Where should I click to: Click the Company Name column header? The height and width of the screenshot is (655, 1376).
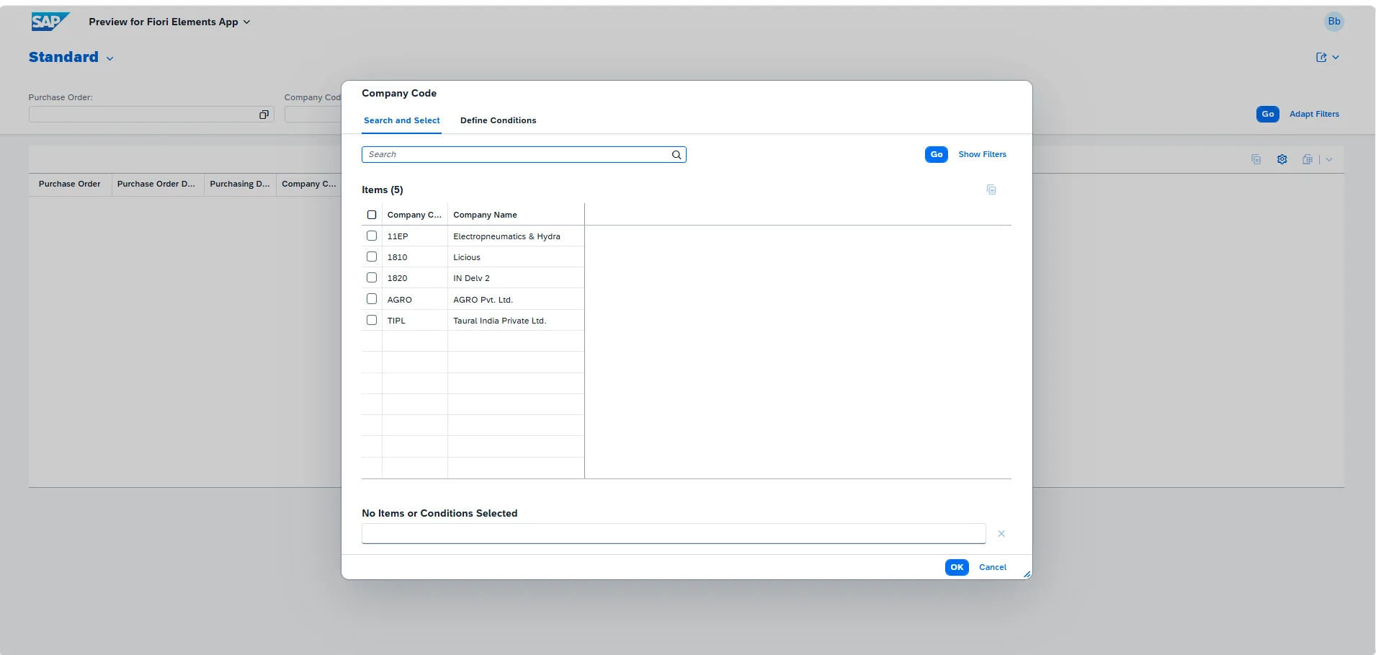click(515, 215)
